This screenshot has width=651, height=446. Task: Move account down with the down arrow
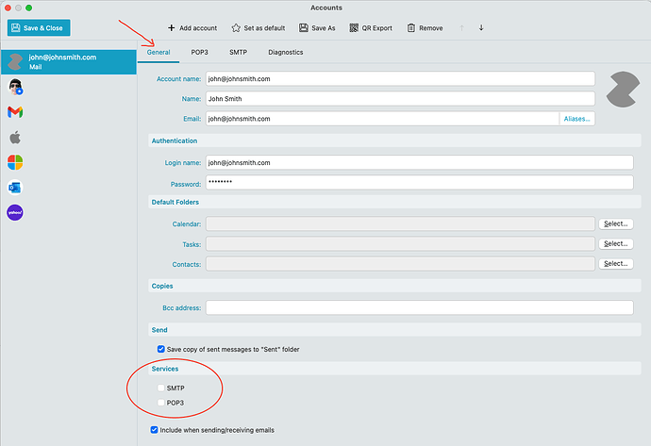(481, 28)
